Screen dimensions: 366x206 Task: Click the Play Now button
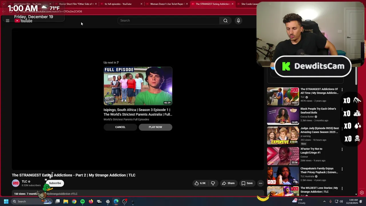[x=156, y=127]
